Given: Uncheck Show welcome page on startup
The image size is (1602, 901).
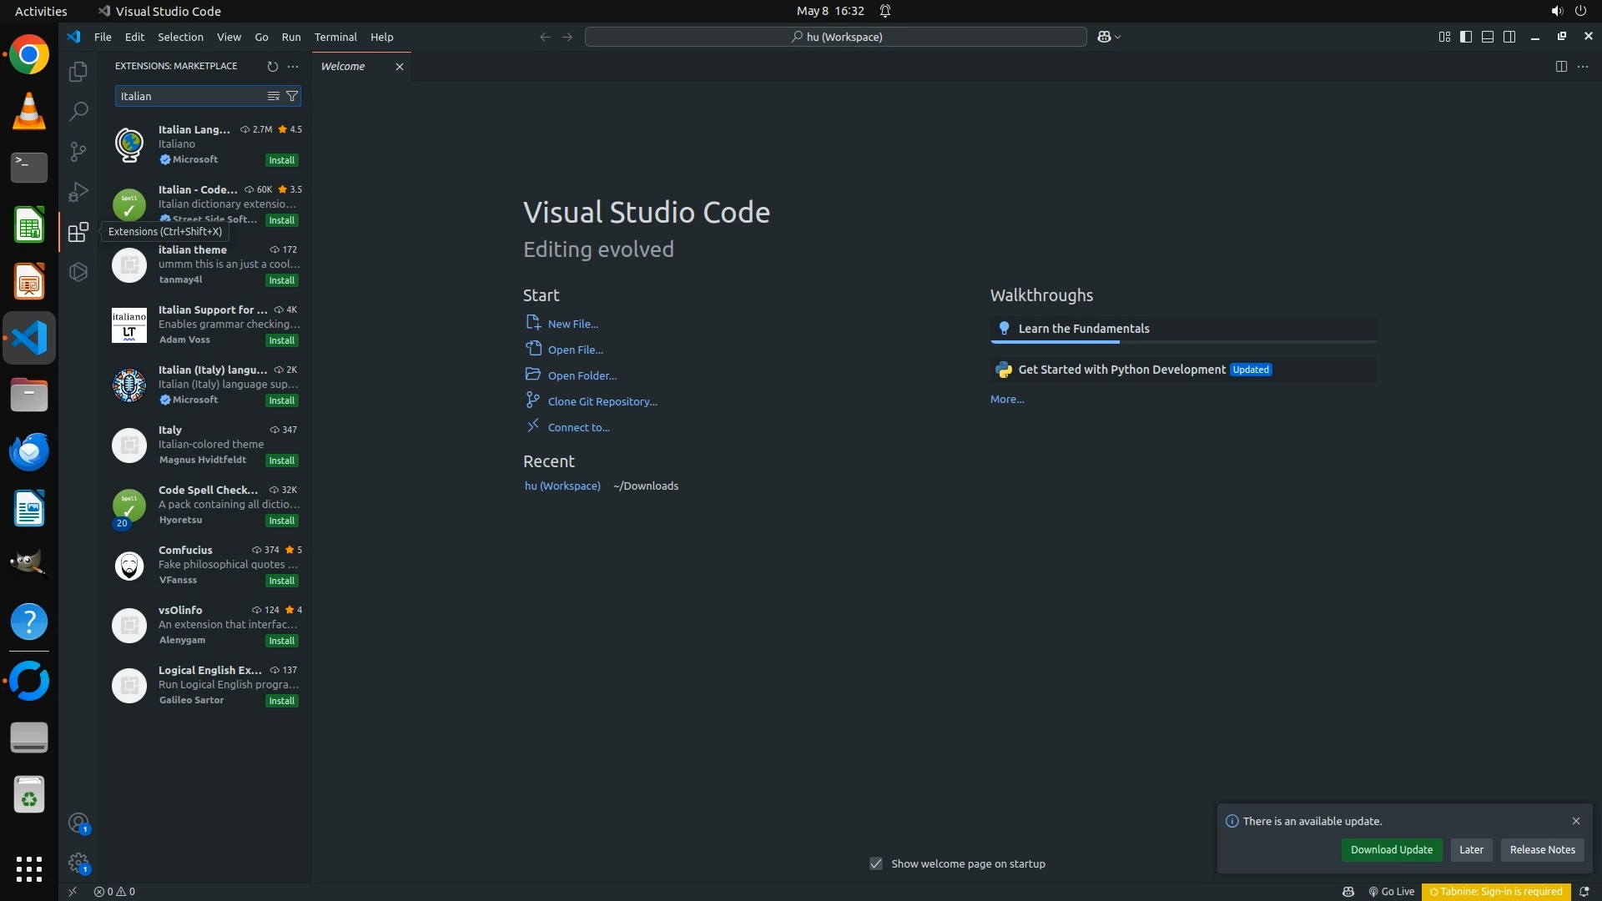Looking at the screenshot, I should [x=875, y=863].
